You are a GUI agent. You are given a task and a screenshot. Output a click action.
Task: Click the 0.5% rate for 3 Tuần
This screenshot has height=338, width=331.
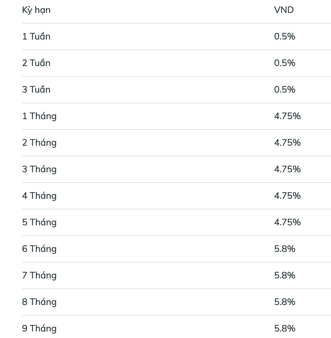click(284, 90)
